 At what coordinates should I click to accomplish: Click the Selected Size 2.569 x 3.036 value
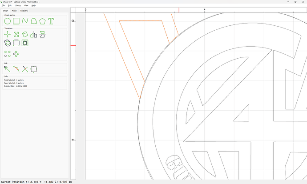coord(21,86)
